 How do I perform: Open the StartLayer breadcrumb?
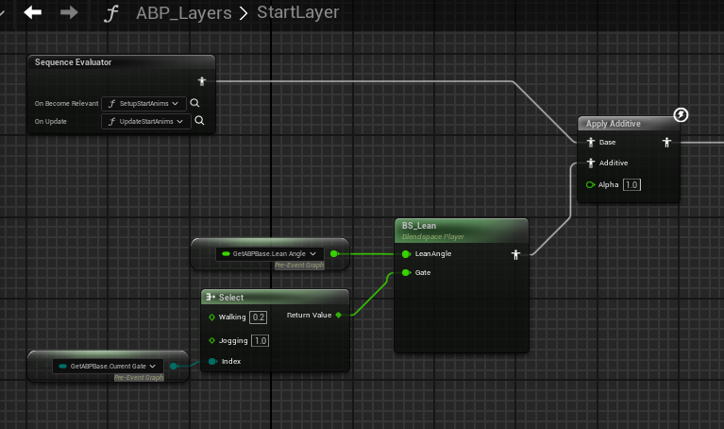(x=298, y=12)
